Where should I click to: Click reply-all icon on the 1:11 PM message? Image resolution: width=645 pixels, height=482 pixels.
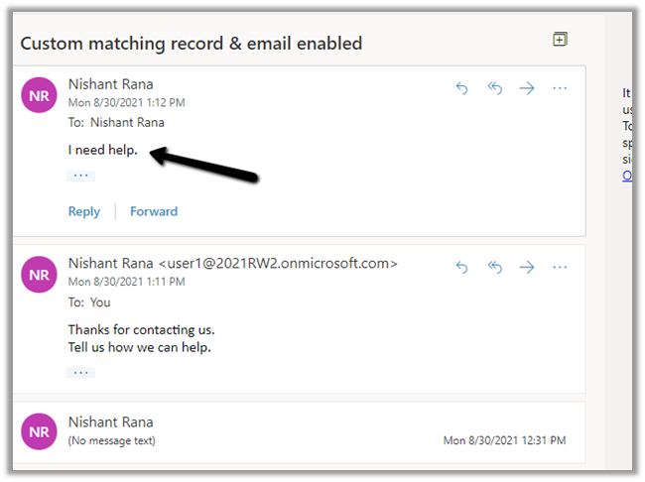(494, 267)
